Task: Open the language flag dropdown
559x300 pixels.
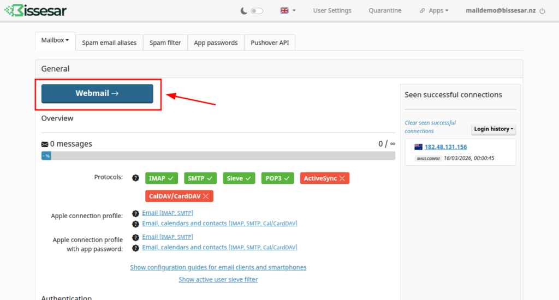Action: (288, 10)
